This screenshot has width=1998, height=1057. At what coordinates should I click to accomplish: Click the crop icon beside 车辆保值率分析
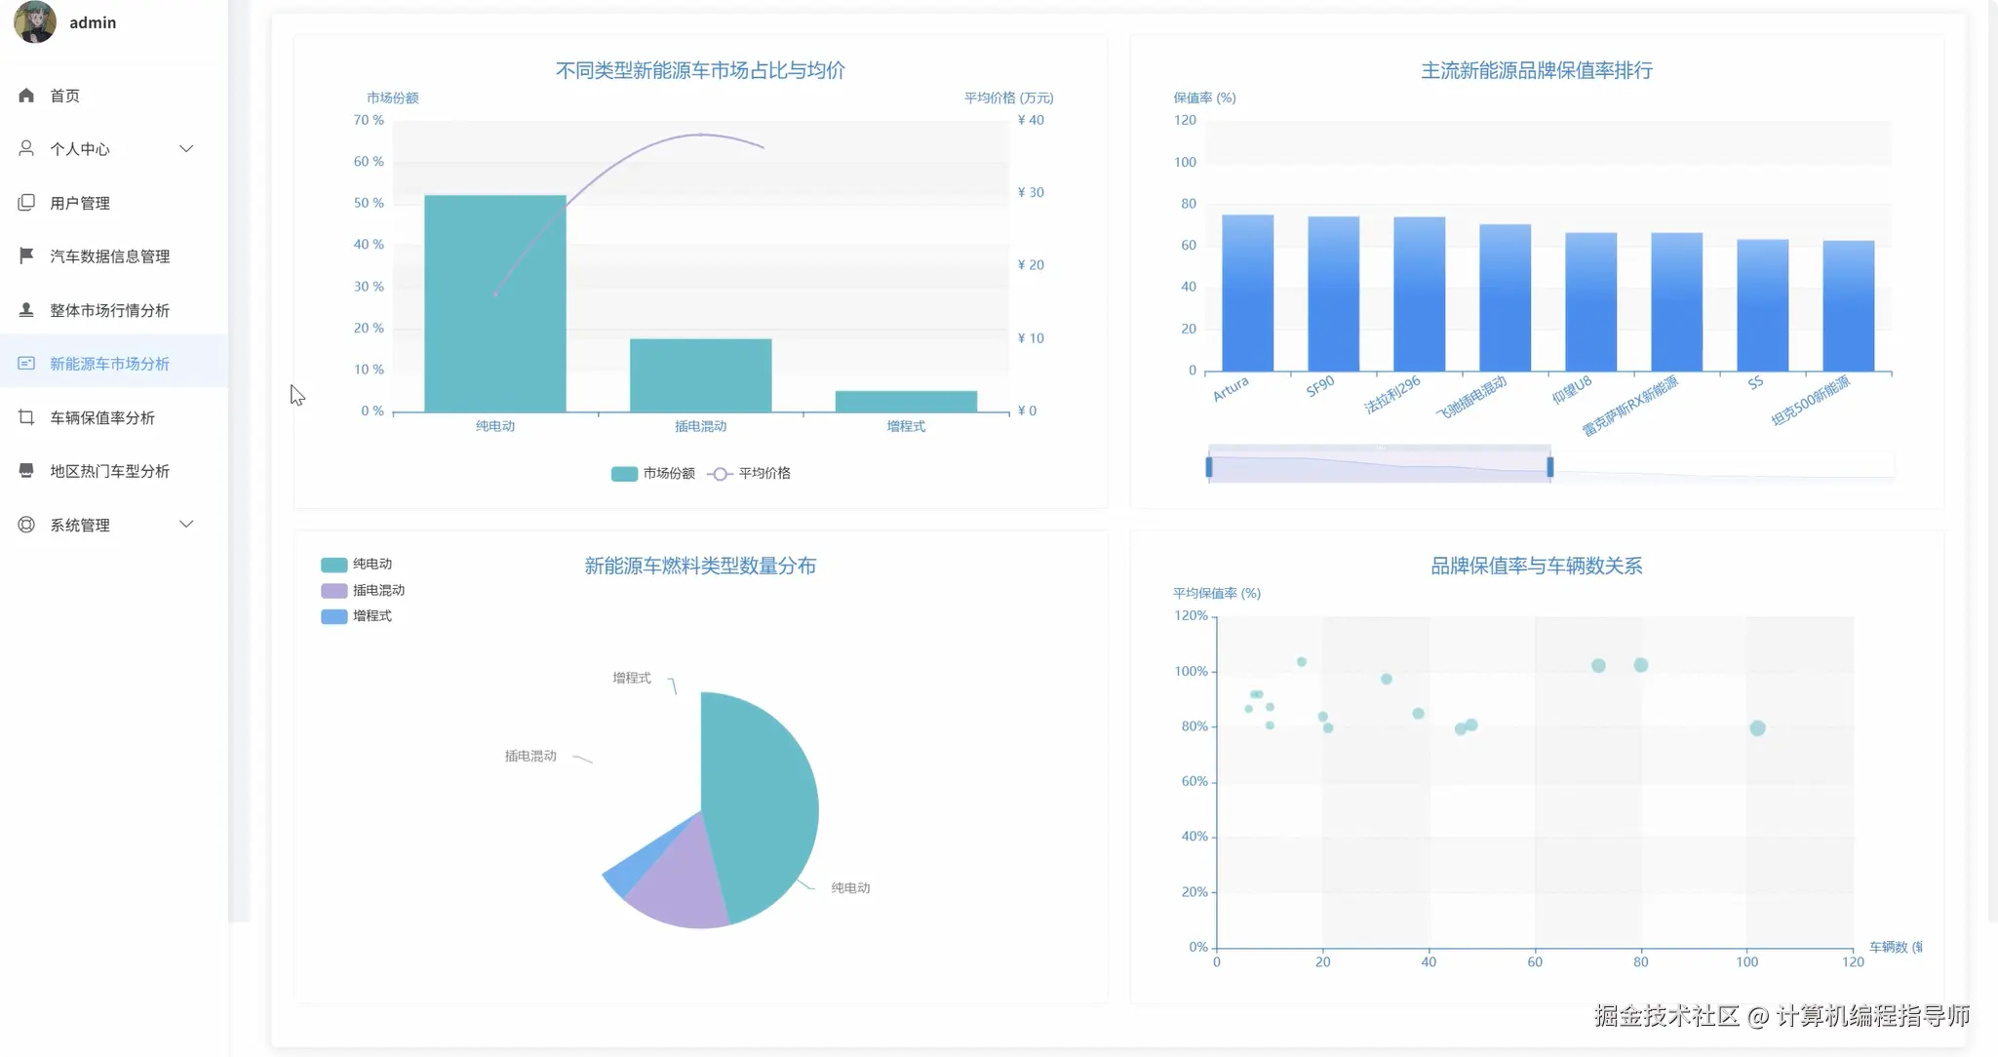[26, 417]
